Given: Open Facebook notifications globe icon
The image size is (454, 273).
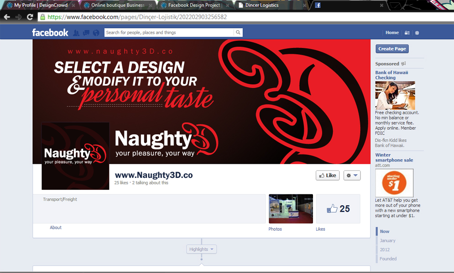Looking at the screenshot, I should pyautogui.click(x=96, y=33).
